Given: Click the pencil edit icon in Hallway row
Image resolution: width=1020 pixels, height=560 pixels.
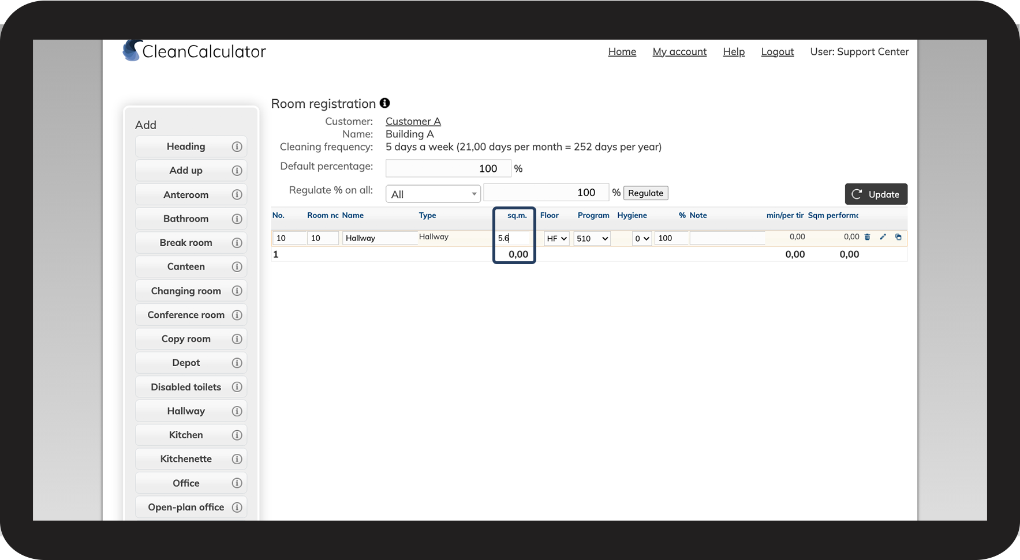Looking at the screenshot, I should coord(883,237).
